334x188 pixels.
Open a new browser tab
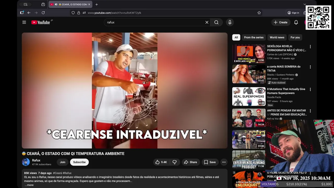click(97, 4)
